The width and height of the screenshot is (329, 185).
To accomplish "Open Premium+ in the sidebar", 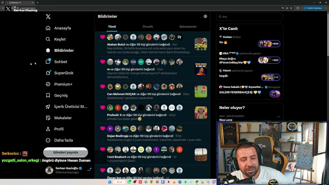I will coord(59,84).
